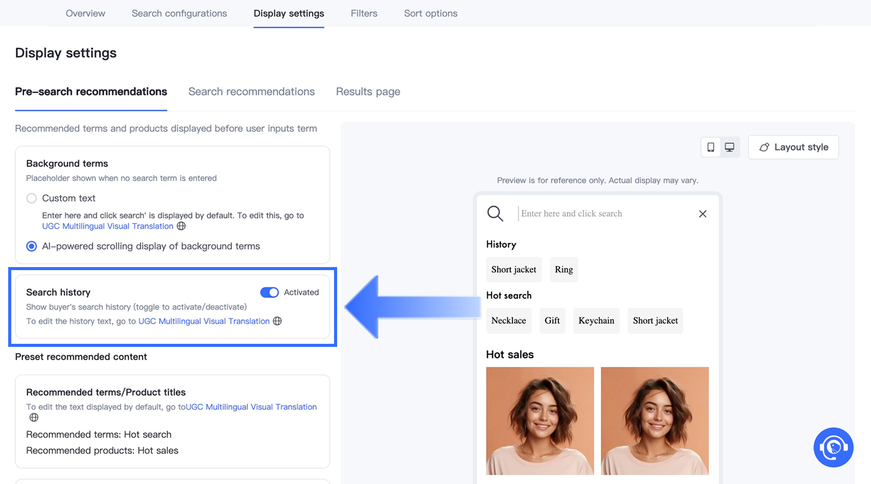Switch preview to mobile device view
This screenshot has width=871, height=484.
(711, 147)
